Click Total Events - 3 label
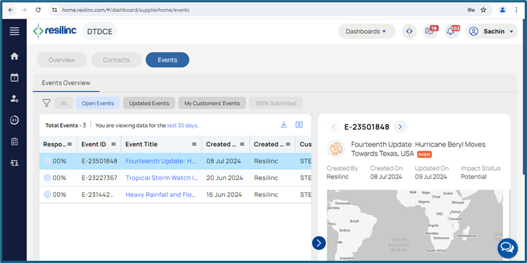This screenshot has height=263, width=527. coord(66,125)
